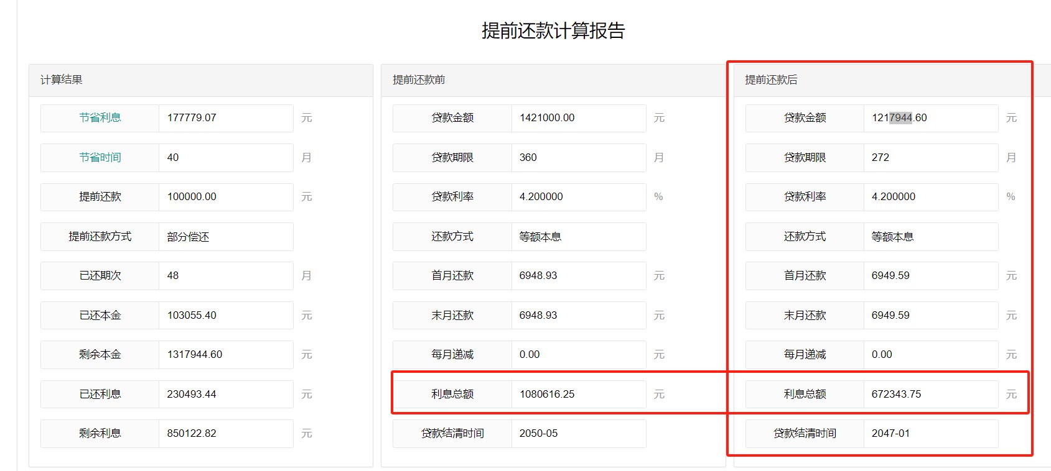This screenshot has width=1051, height=471.
Task: Select the saved interest field showing 177779.07
Action: click(x=225, y=118)
